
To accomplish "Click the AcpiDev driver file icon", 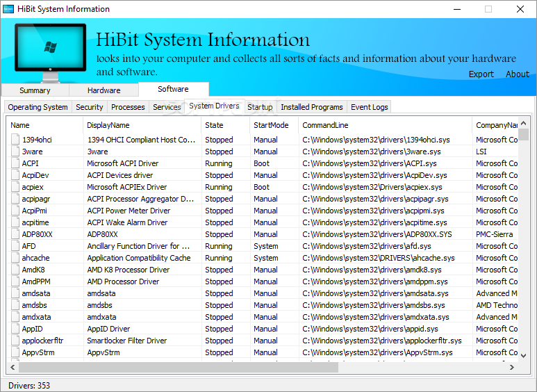I will pos(15,174).
